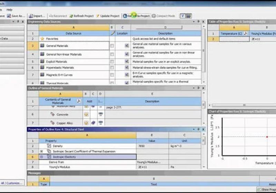This screenshot has height=193, width=276.
Task: Click the Refresh Project icon
Action: pos(71,16)
